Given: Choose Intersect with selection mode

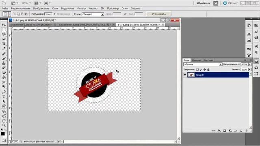Looking at the screenshot, I should click(x=26, y=14).
